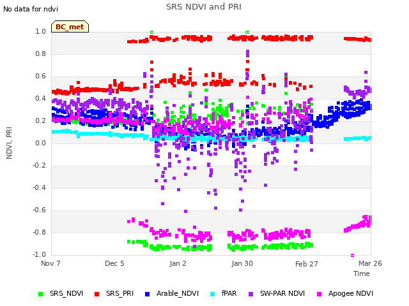Viewport: 409px width, 306px height.
Task: Click the -0.2 y-axis tick label
Action: (40, 166)
